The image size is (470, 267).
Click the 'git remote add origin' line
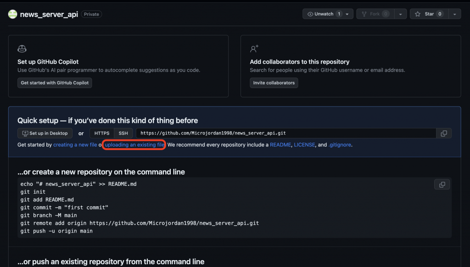click(140, 223)
